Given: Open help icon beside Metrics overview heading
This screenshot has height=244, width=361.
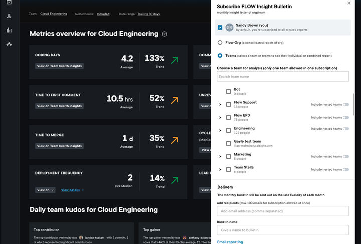Looking at the screenshot, I should 164,34.
